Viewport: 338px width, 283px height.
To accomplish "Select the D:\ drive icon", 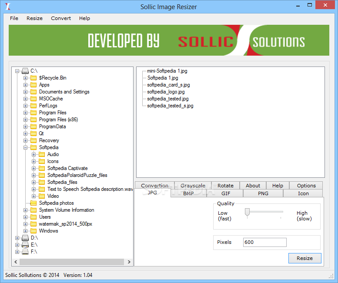I will pos(25,238).
